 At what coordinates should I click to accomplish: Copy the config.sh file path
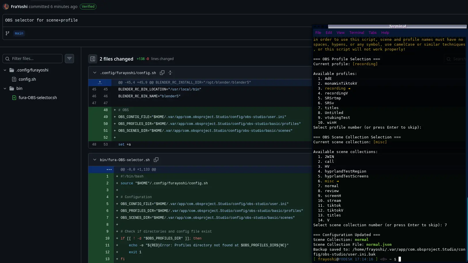point(162,73)
